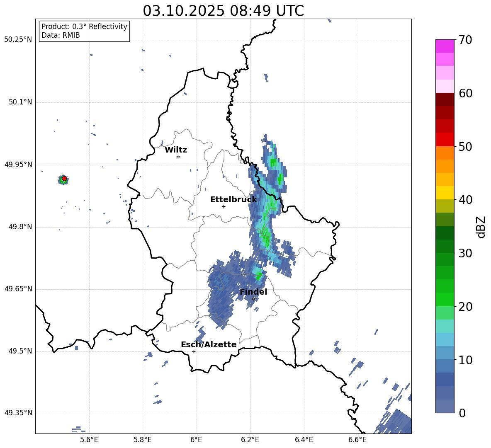Click the 20 colorbar tick label

point(465,307)
